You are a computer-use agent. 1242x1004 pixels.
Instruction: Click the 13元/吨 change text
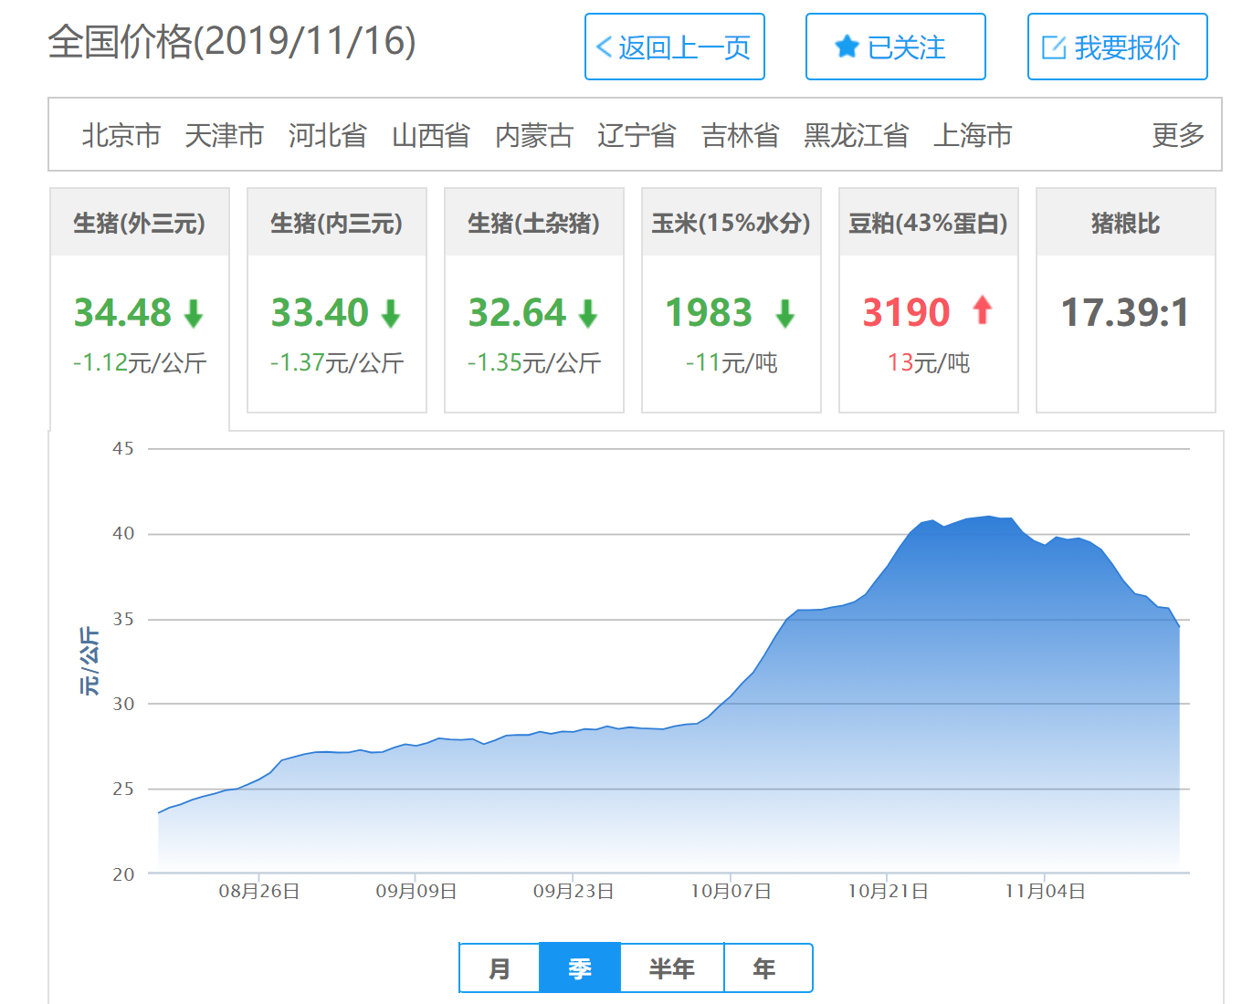929,362
